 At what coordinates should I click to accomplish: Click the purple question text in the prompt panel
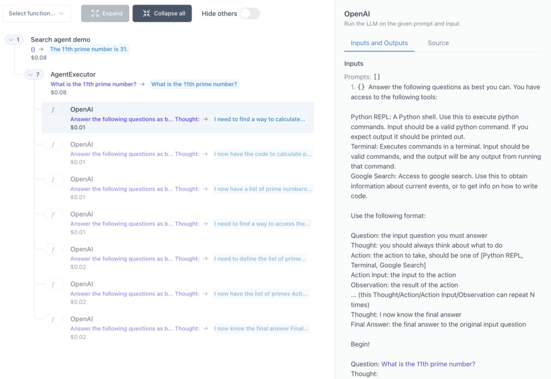click(x=428, y=364)
